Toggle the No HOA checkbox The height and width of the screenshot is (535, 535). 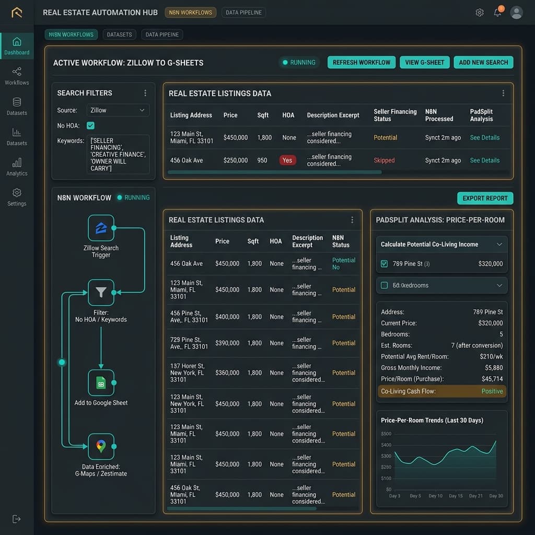click(x=90, y=125)
